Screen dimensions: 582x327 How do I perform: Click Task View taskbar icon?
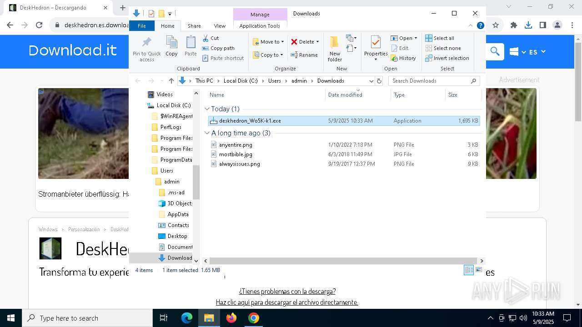tap(164, 318)
